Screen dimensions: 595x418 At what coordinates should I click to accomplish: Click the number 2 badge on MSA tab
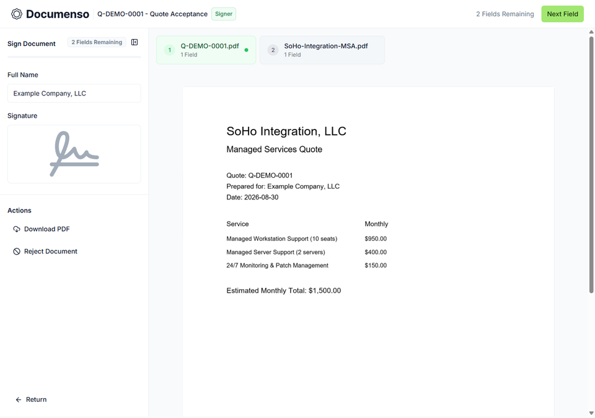[273, 50]
